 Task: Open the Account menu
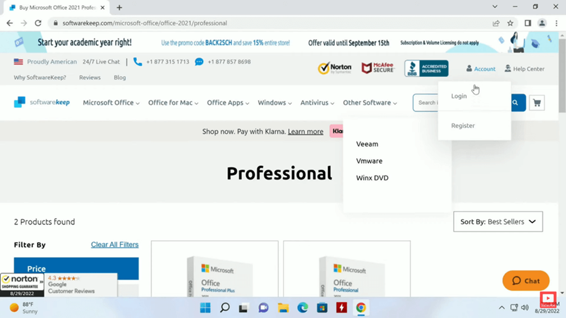pyautogui.click(x=481, y=68)
